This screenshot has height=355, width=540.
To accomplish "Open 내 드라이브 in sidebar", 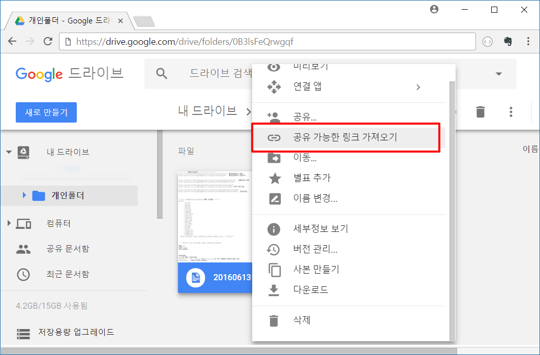I will click(68, 152).
